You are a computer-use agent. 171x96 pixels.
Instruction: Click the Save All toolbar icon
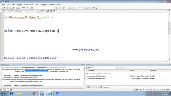pos(13,8)
